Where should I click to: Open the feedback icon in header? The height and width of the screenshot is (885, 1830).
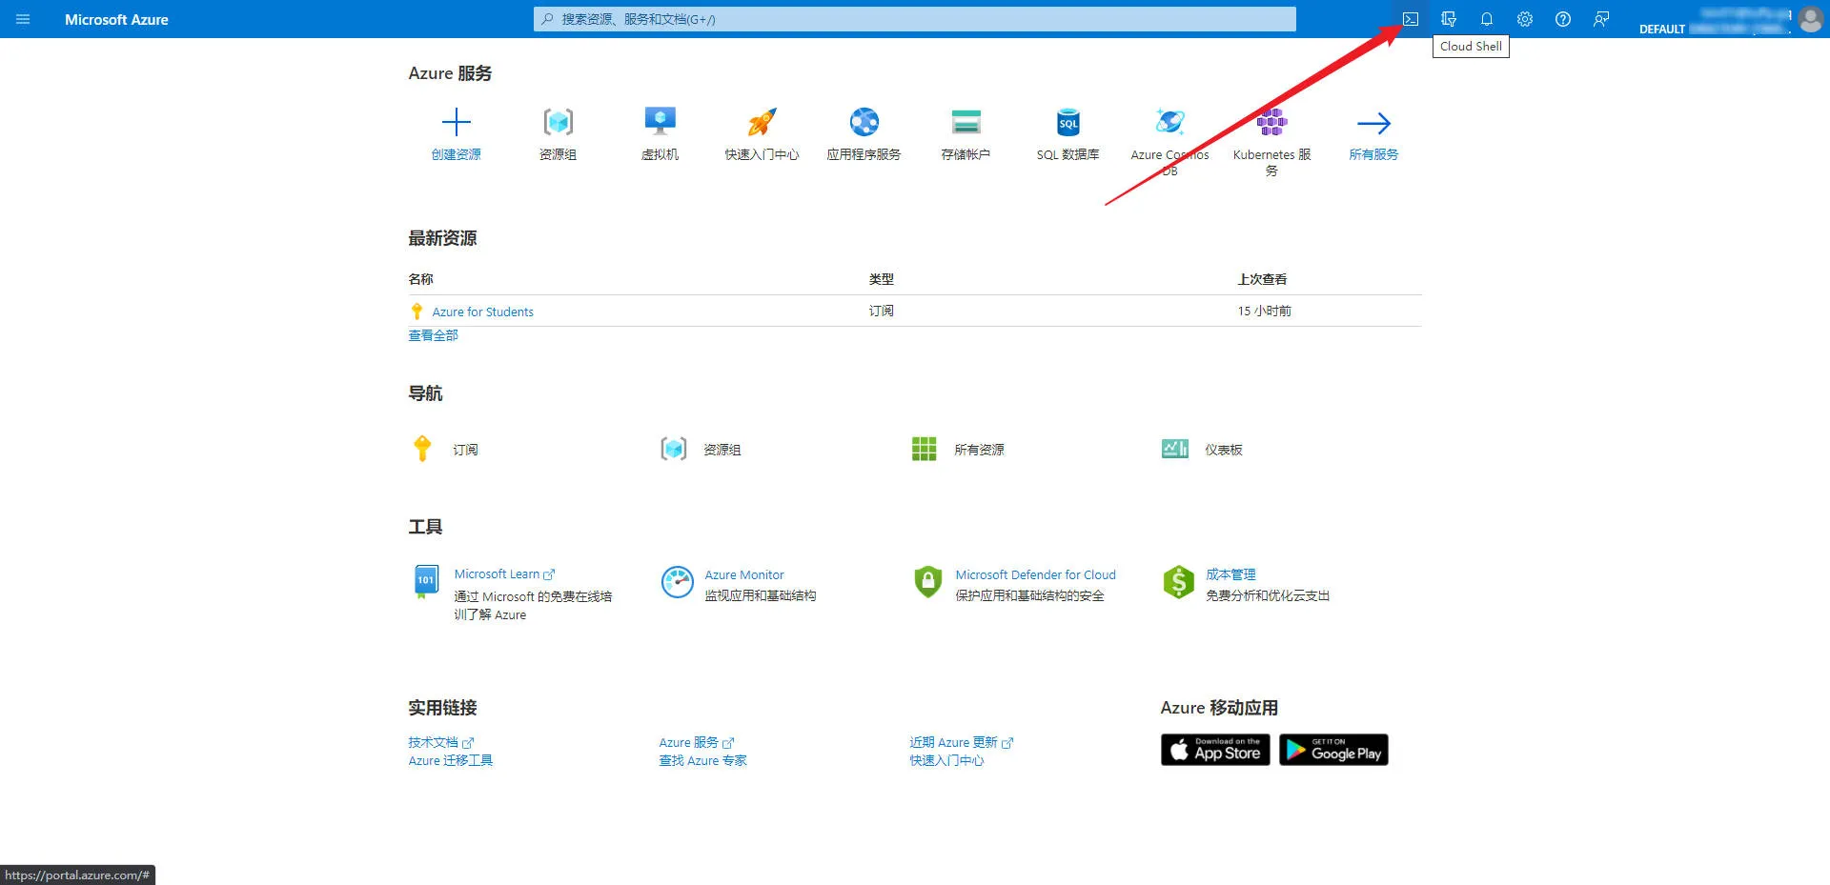pos(1601,19)
